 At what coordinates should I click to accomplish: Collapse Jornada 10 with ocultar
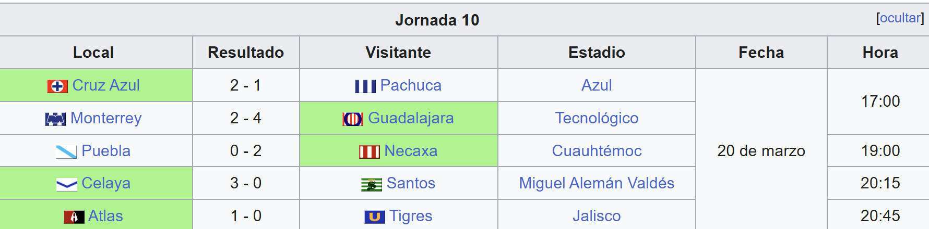click(900, 18)
